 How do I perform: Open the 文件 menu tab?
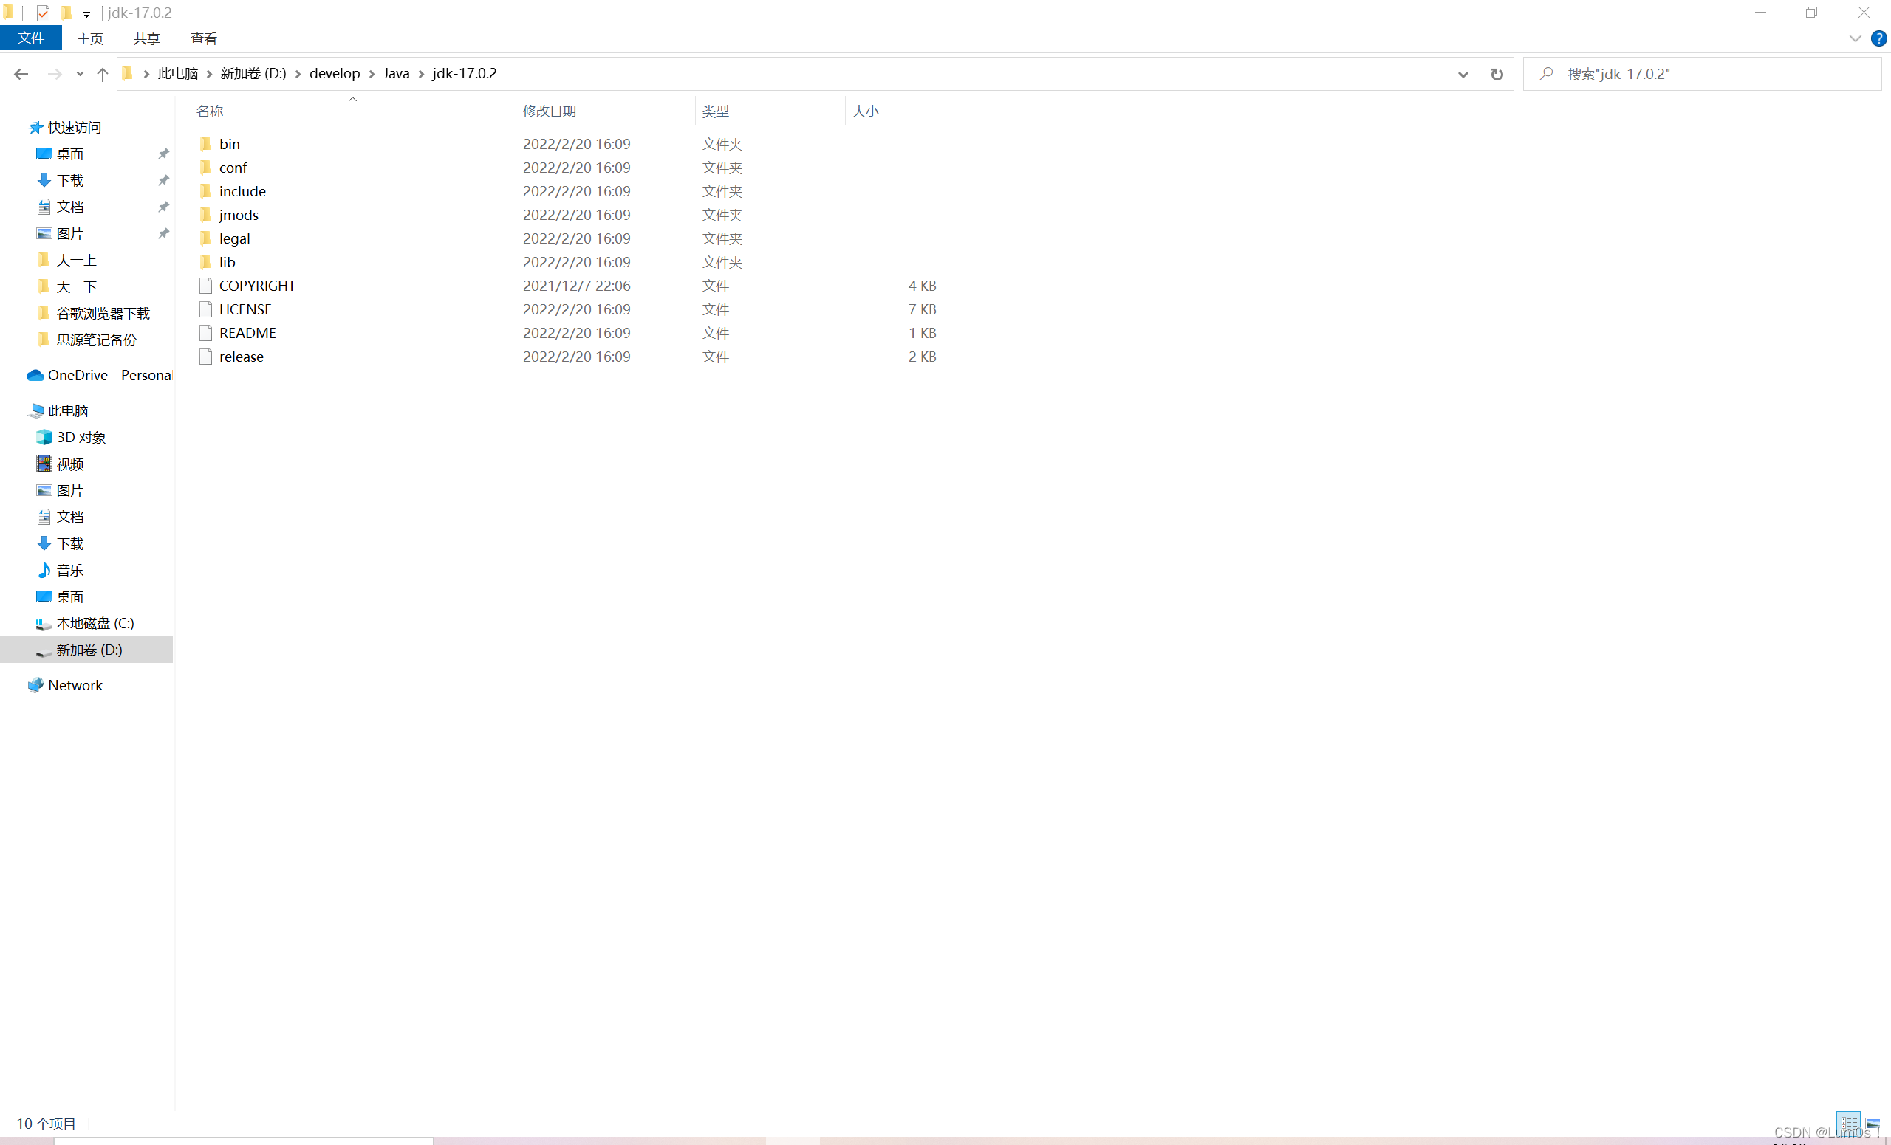[x=31, y=38]
